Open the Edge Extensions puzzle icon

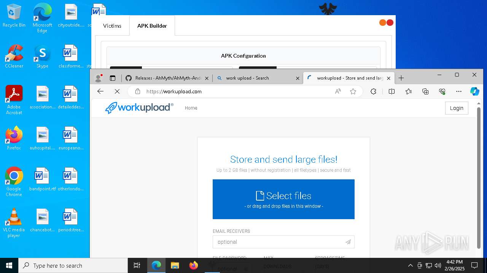[373, 91]
